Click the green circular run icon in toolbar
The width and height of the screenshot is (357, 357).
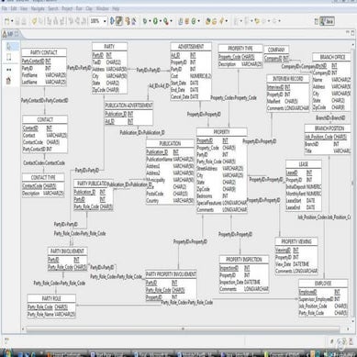click(x=155, y=21)
